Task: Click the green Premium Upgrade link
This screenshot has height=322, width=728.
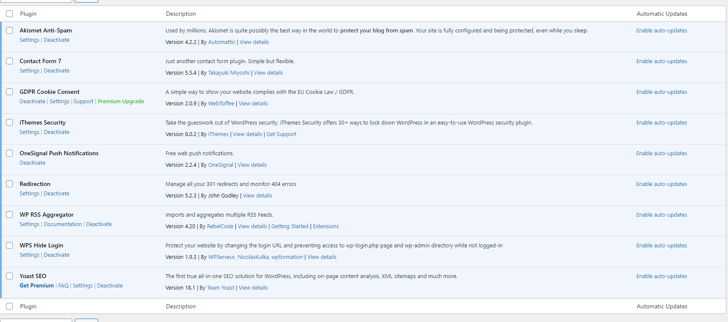Action: tap(121, 102)
